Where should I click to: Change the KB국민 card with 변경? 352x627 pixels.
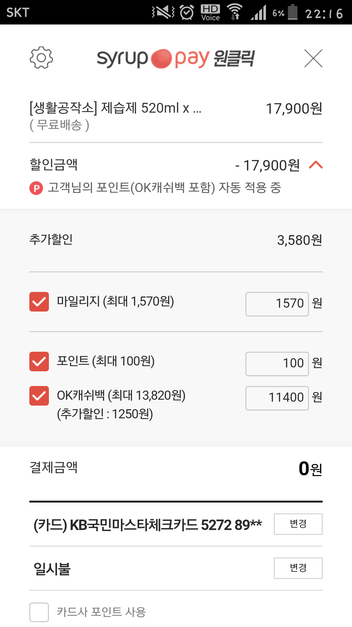pos(298,524)
